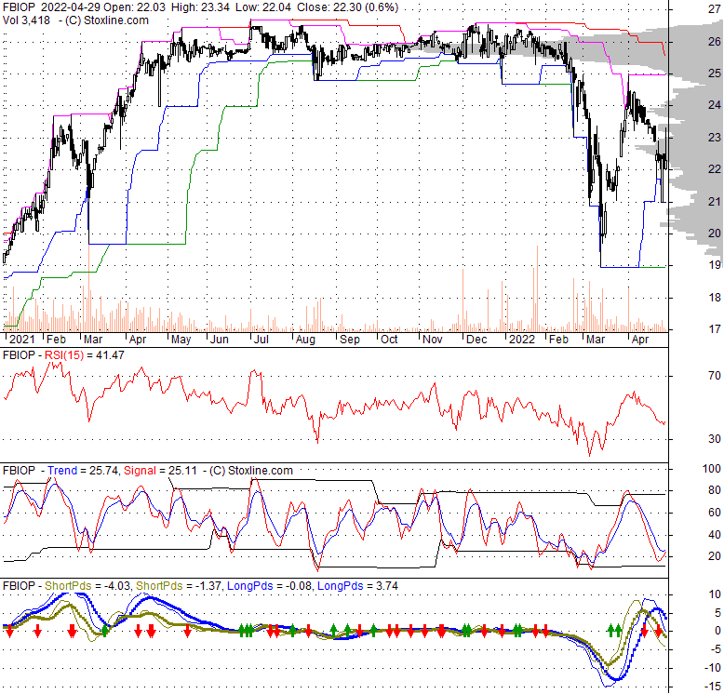Select 'LongPds = -0.08' legend entry

coord(270,585)
